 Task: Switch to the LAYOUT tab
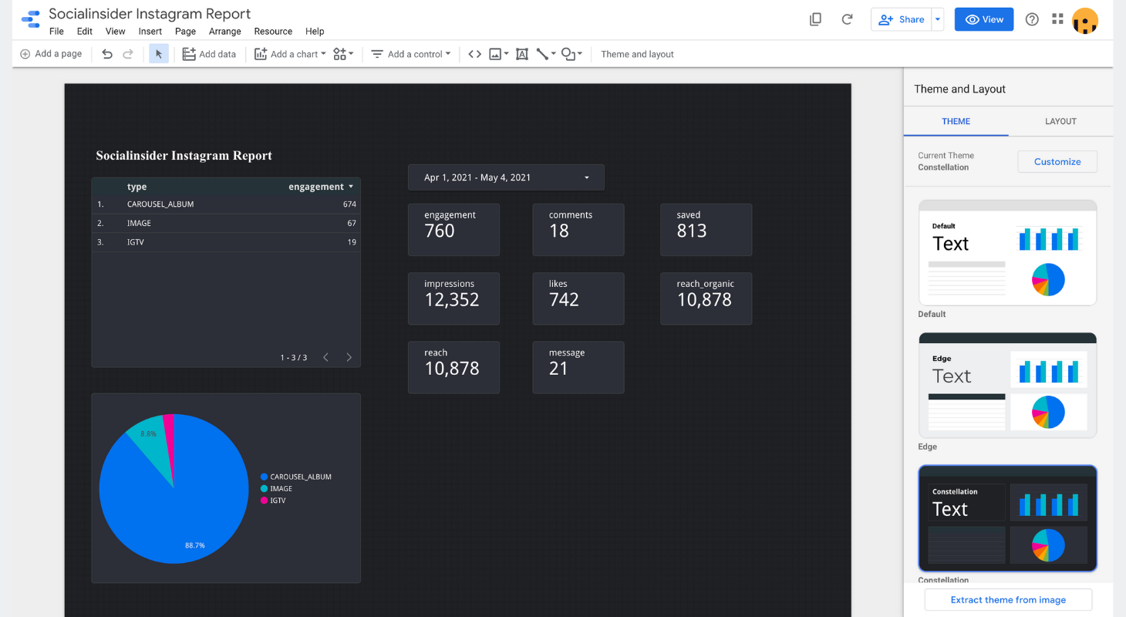pyautogui.click(x=1060, y=121)
